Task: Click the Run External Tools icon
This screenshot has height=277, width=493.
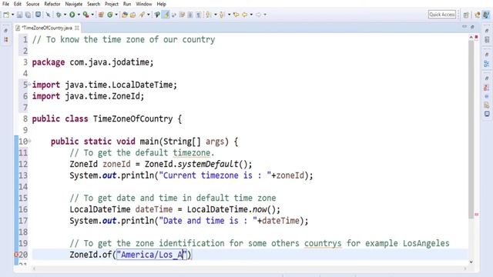Action: [x=86, y=15]
